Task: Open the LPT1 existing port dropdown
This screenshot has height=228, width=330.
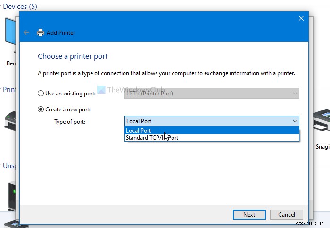Action: point(295,94)
